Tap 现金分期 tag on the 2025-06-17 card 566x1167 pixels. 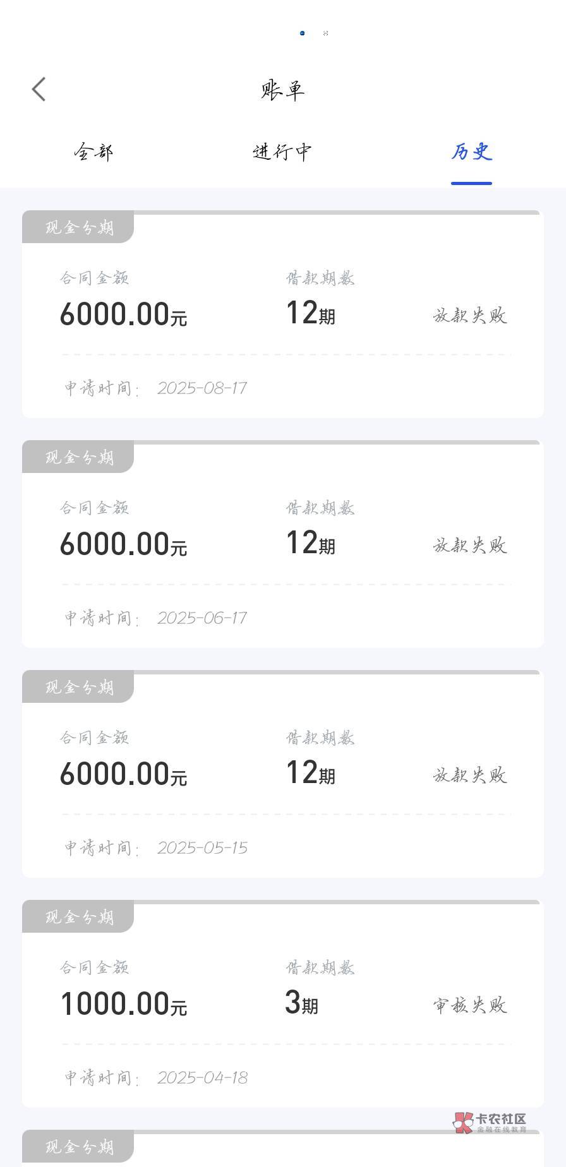click(x=79, y=457)
